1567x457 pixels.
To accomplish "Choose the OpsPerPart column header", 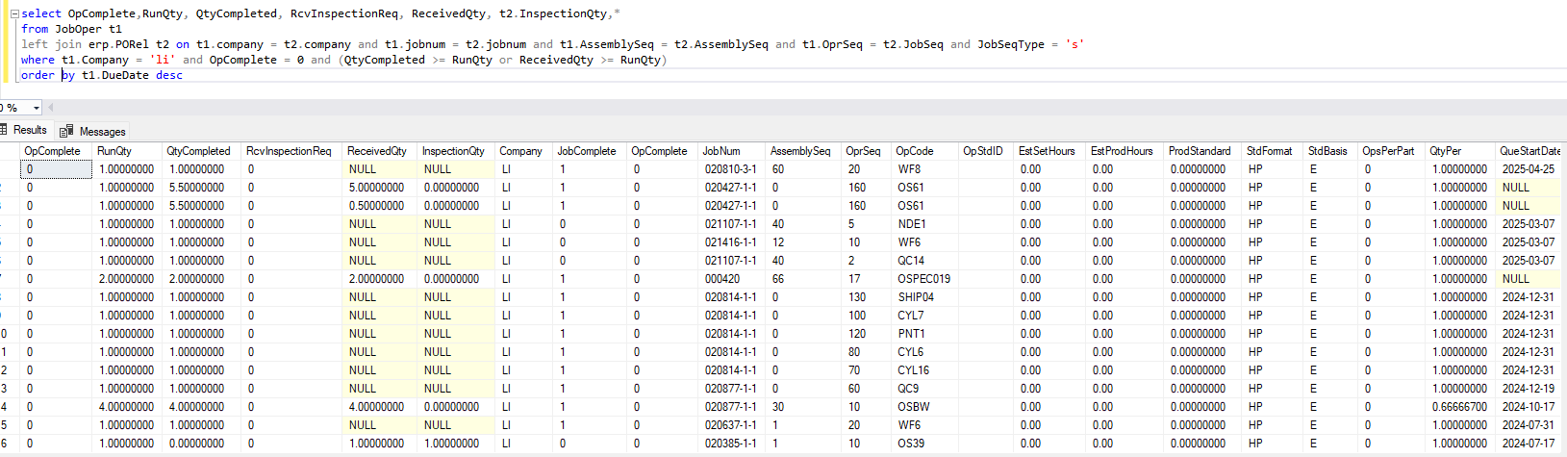I will pos(1391,151).
